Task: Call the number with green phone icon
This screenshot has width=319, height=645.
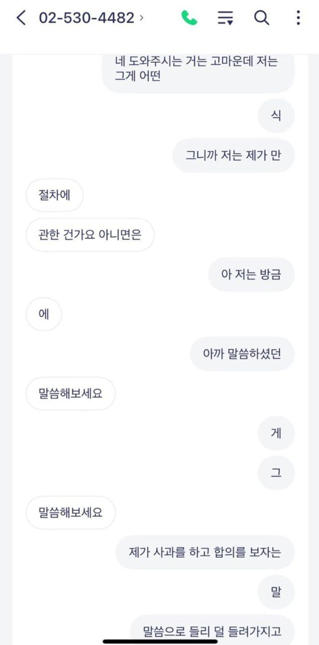Action: [x=189, y=18]
